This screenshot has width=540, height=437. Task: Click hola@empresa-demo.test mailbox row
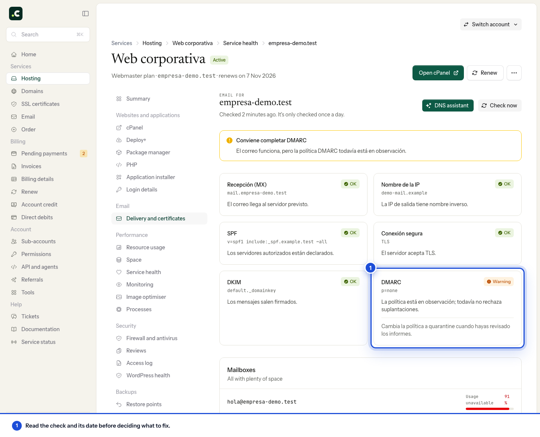pyautogui.click(x=370, y=401)
